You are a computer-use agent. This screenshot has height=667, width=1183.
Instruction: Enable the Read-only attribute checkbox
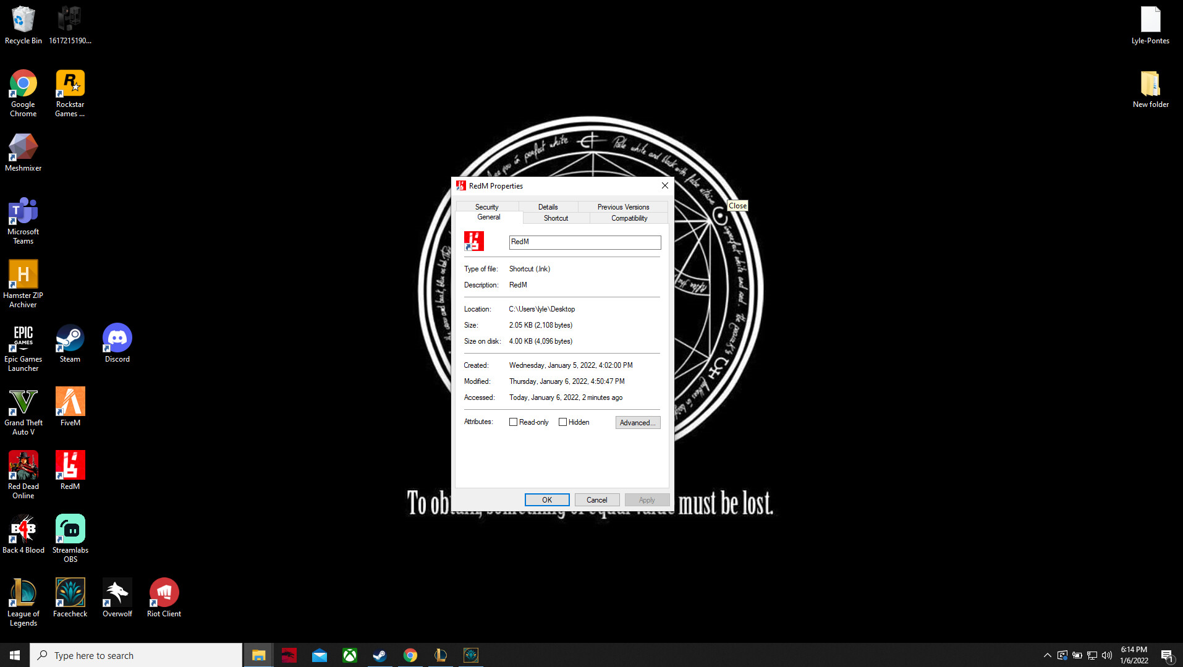click(x=513, y=422)
